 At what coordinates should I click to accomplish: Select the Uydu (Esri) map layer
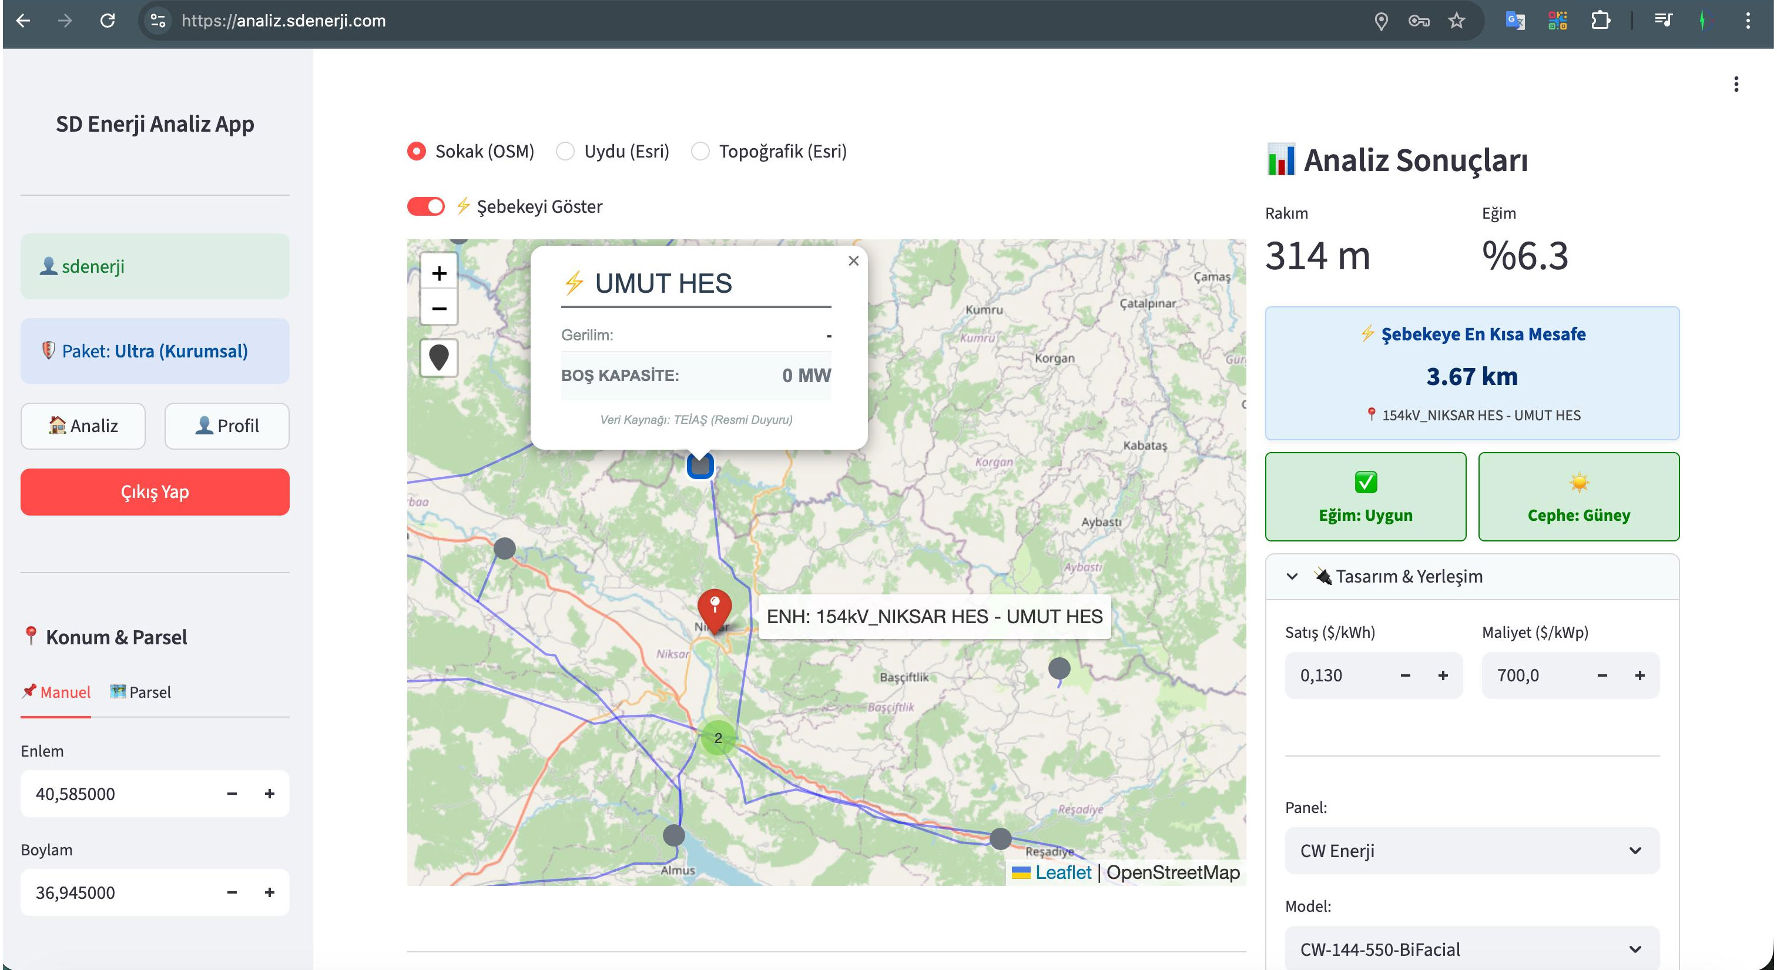[612, 151]
